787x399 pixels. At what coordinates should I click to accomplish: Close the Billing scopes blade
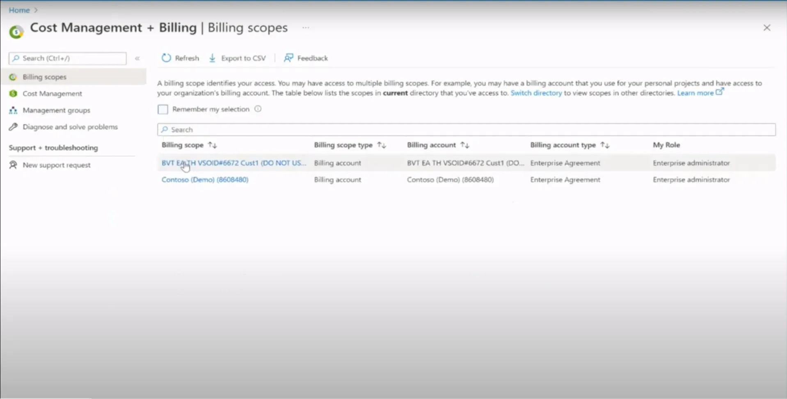(766, 28)
